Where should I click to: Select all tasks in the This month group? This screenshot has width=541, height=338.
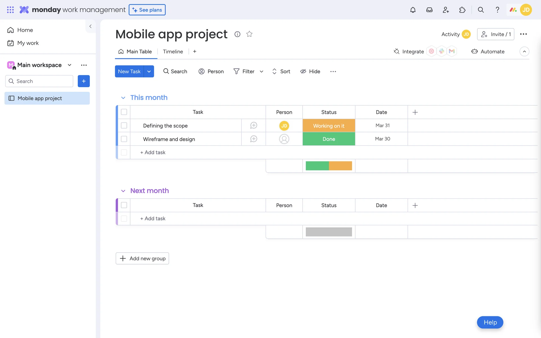pyautogui.click(x=124, y=112)
